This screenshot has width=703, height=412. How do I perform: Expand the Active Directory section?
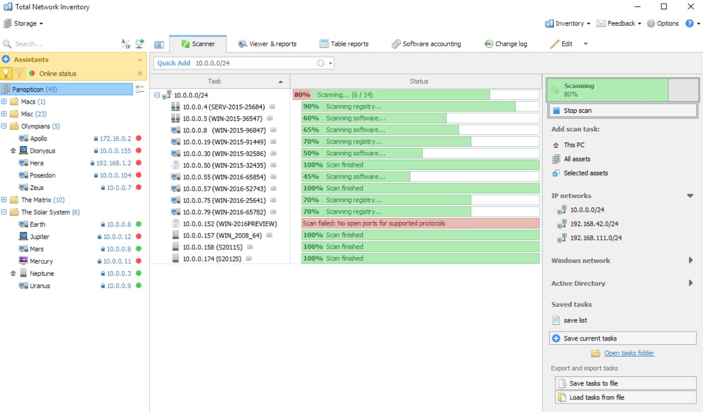[x=690, y=283]
